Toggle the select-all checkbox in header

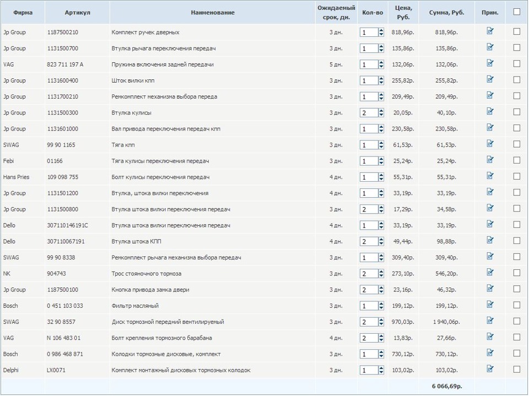click(516, 12)
